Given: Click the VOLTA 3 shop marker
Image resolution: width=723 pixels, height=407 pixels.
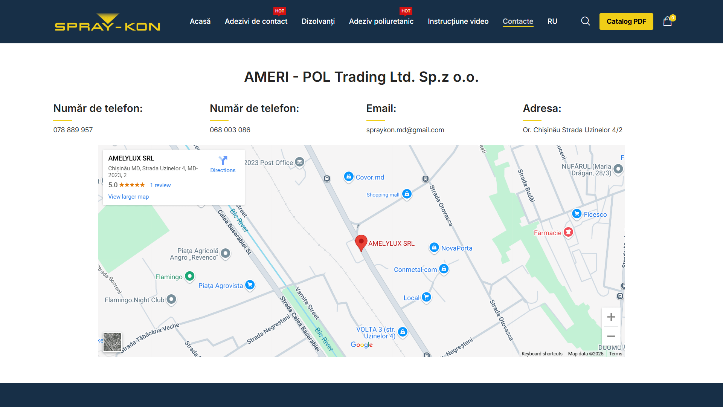Looking at the screenshot, I should pos(403,332).
